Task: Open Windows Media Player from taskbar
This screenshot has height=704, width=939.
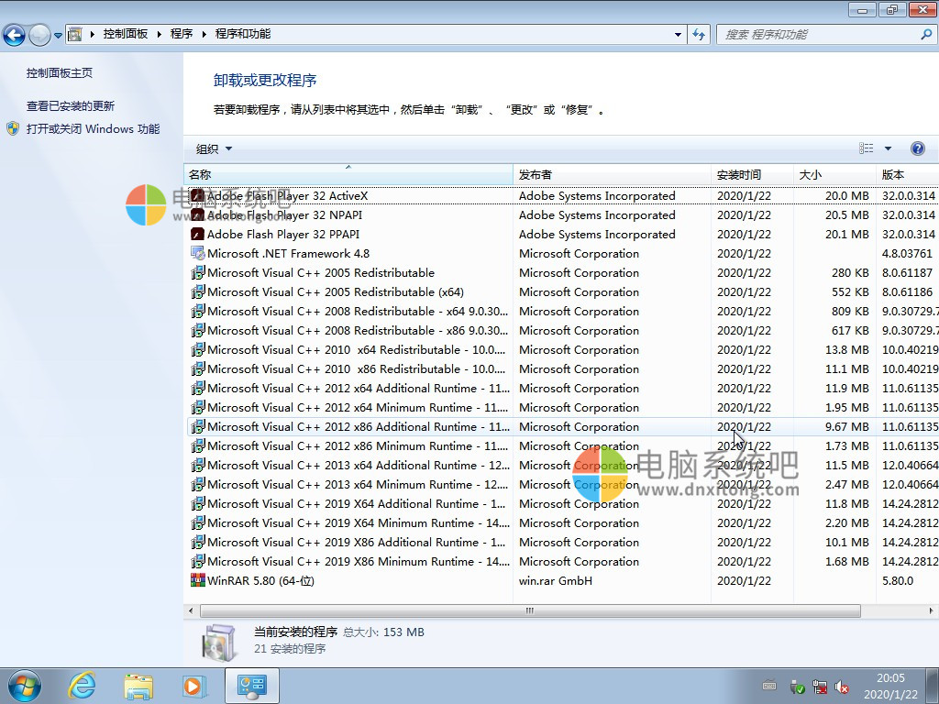Action: pos(193,685)
